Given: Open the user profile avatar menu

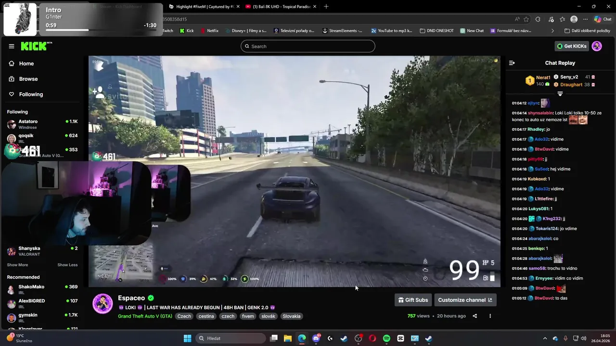Looking at the screenshot, I should point(597,46).
